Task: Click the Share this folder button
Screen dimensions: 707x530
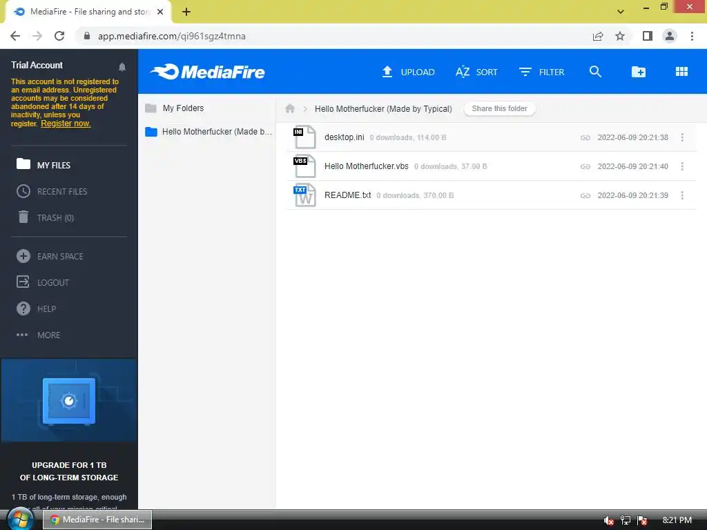Action: [499, 108]
